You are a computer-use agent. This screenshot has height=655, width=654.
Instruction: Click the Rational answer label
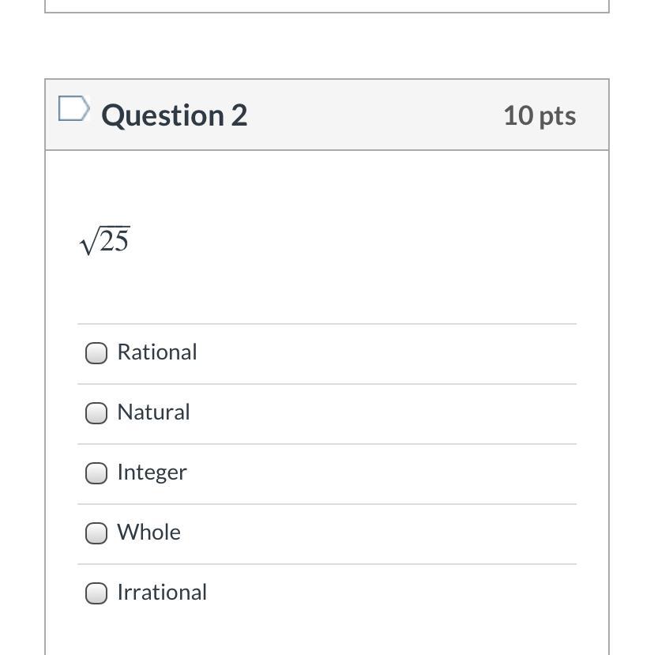pyautogui.click(x=157, y=352)
